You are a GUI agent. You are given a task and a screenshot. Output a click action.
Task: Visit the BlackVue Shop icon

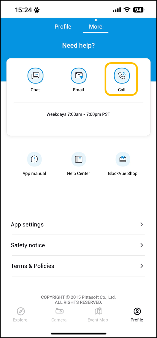123,159
